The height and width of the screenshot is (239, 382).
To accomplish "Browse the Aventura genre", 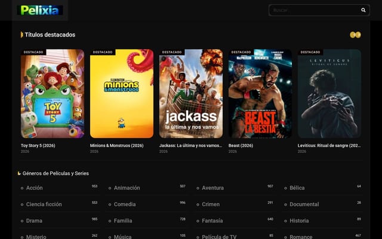I will point(212,188).
